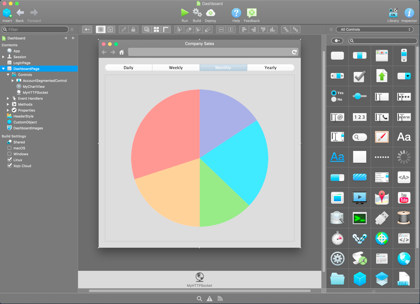Click the red slice of pie chart

[165, 131]
